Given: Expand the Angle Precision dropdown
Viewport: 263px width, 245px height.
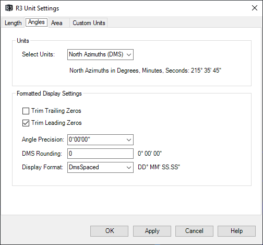Looking at the screenshot, I should tap(100, 139).
